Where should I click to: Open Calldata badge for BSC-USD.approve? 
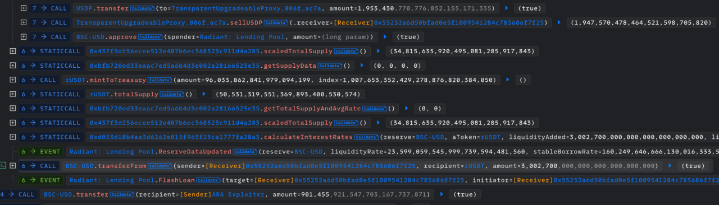[149, 37]
